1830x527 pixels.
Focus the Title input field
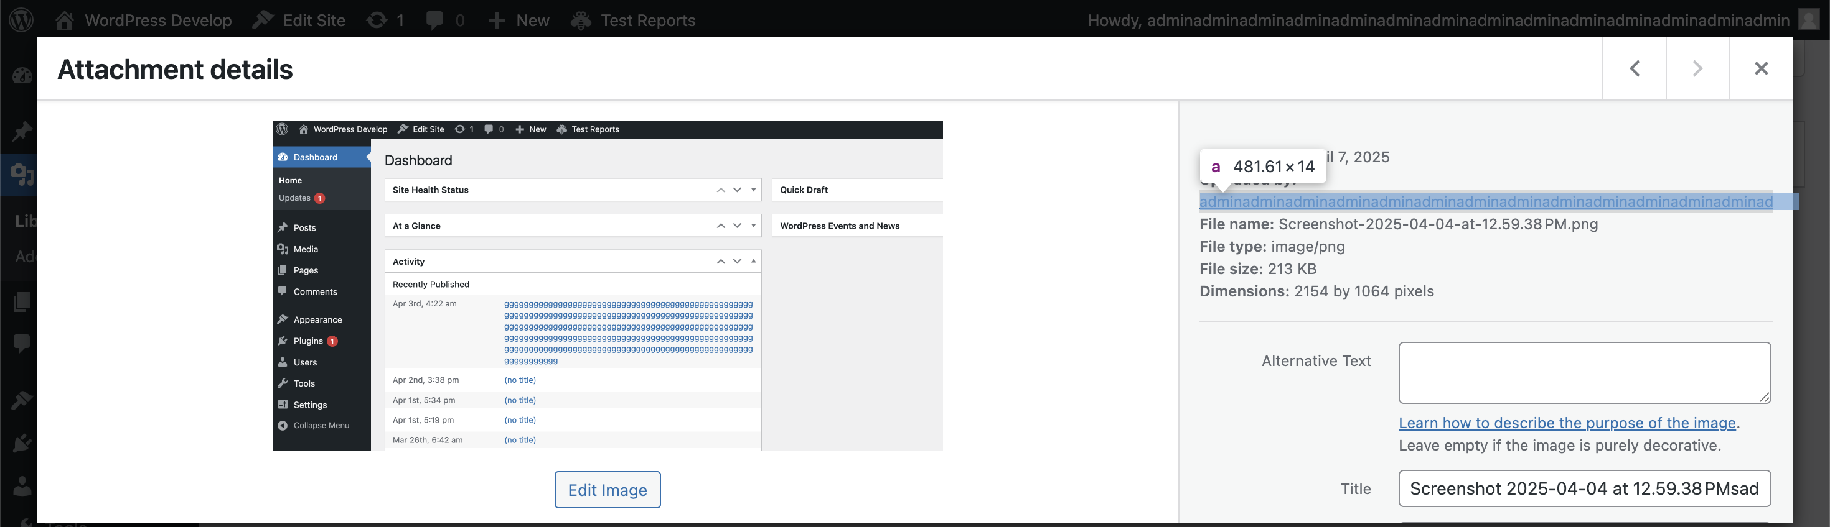(x=1584, y=488)
